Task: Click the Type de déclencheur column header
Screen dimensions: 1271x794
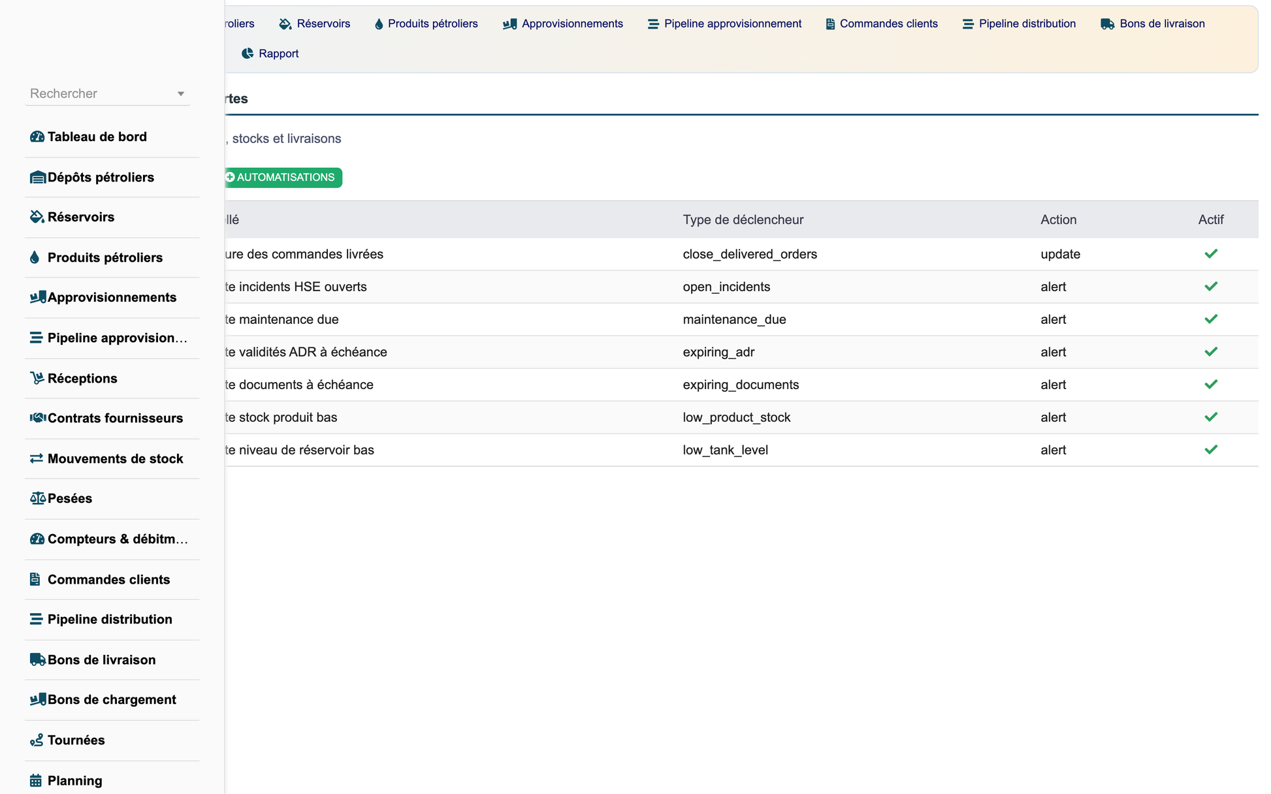Action: click(x=743, y=220)
